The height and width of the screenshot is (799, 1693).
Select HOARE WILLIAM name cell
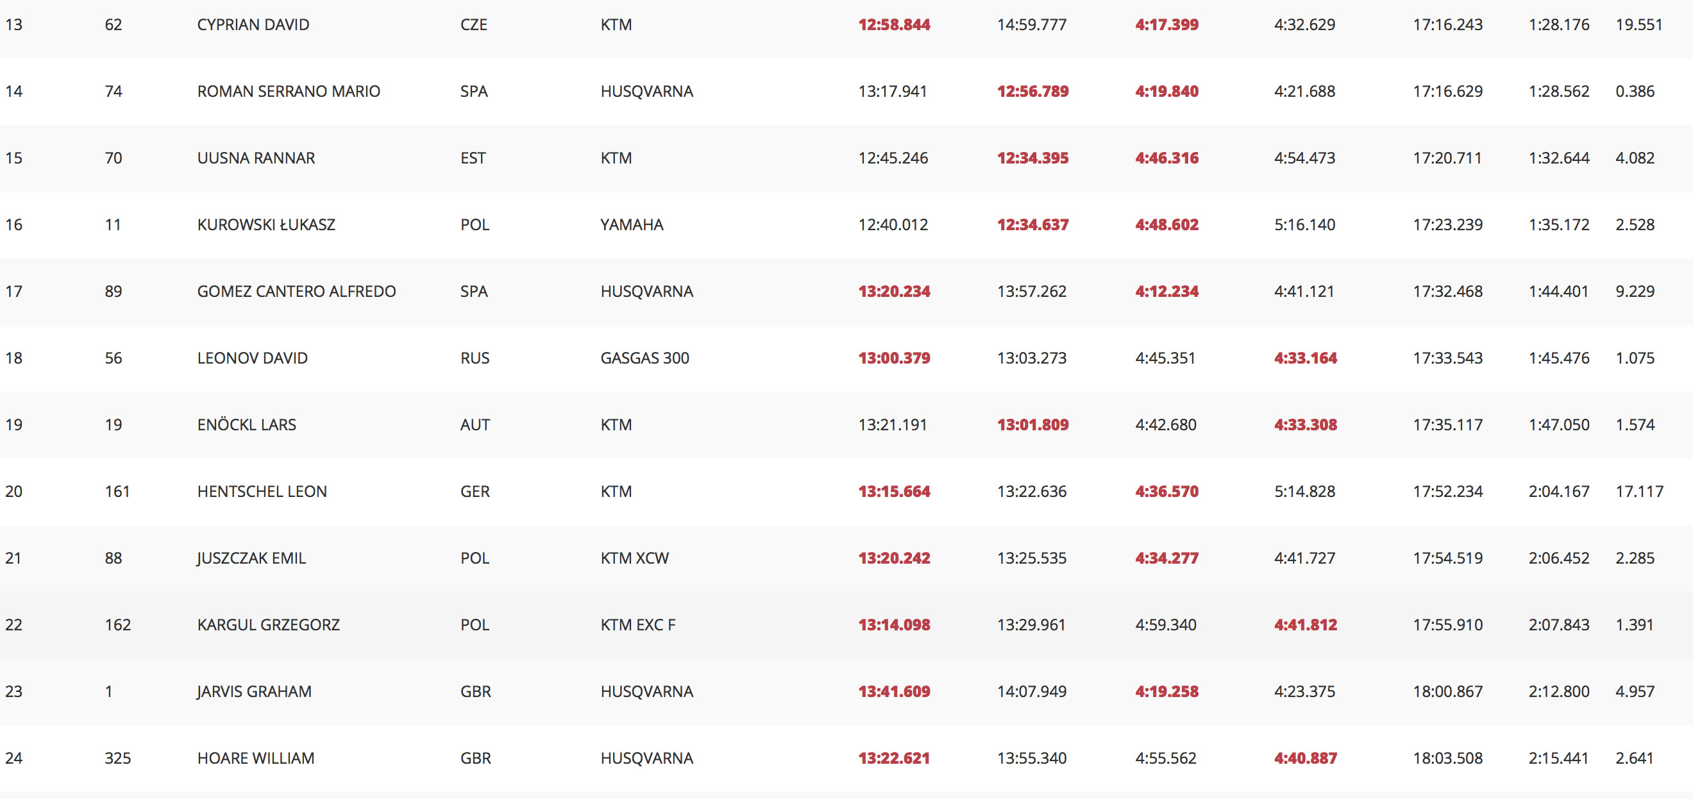pos(256,758)
